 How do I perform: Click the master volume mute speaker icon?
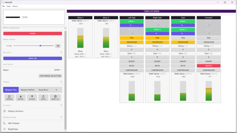[58, 46]
